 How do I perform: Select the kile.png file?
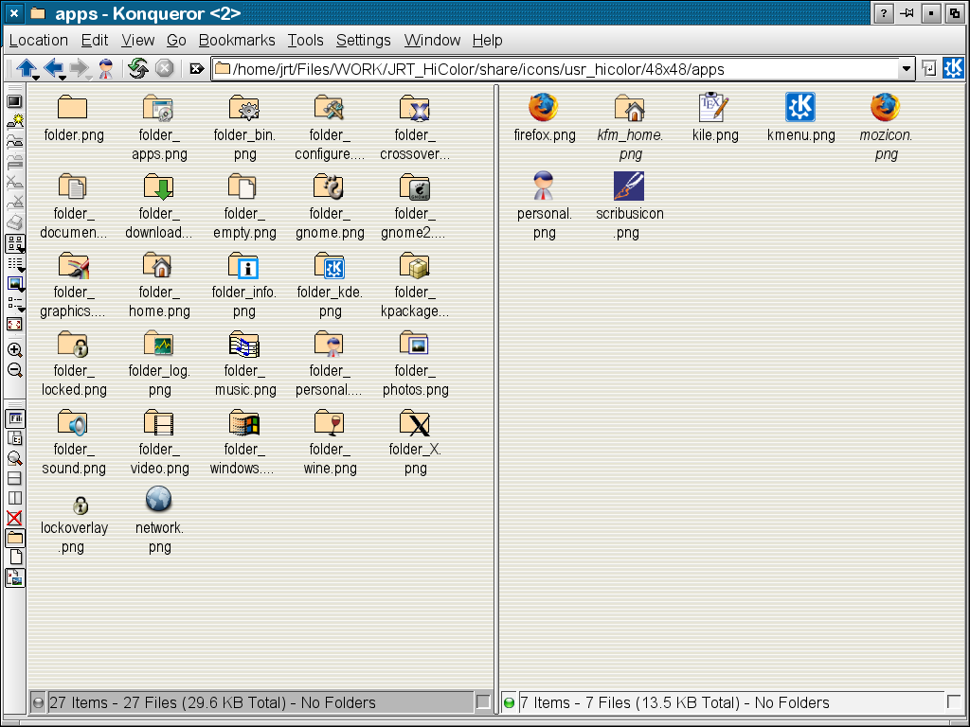coord(715,117)
